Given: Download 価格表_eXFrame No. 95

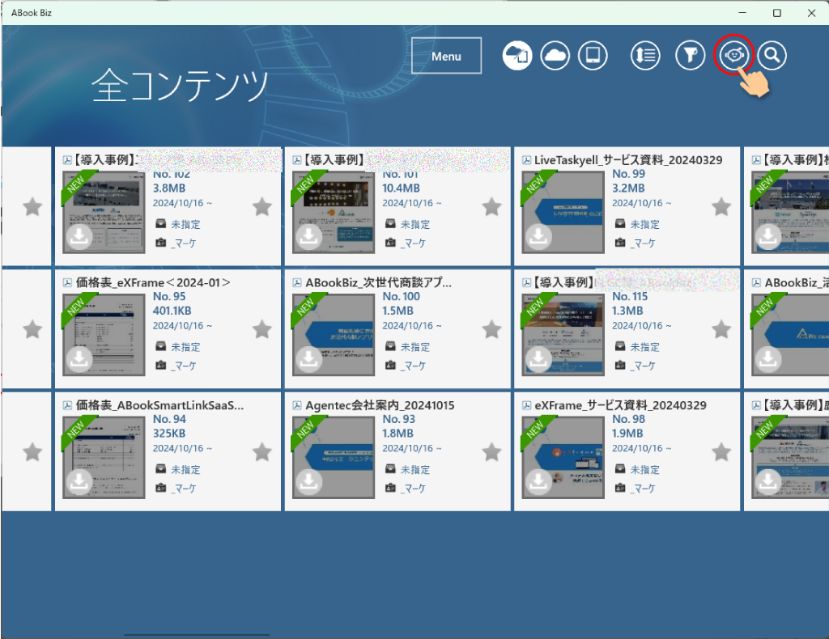Looking at the screenshot, I should pyautogui.click(x=79, y=360).
